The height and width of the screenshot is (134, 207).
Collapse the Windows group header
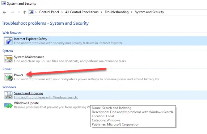pos(9,87)
